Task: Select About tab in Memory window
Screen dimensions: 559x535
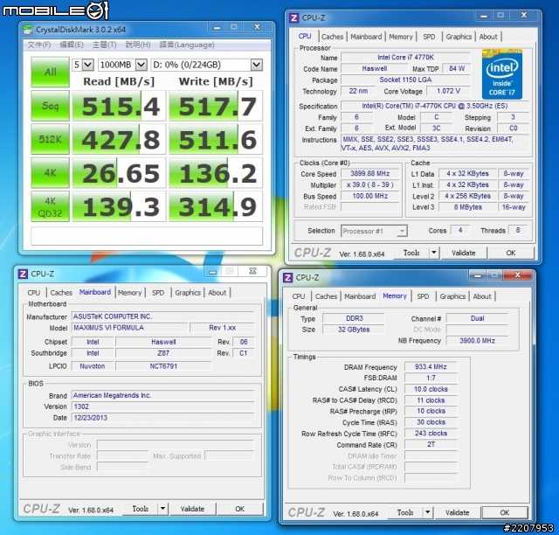Action: pyautogui.click(x=482, y=296)
